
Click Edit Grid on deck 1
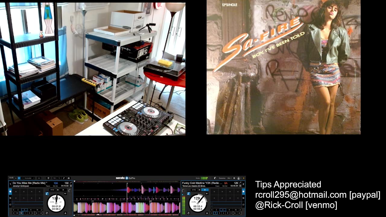[55, 186]
